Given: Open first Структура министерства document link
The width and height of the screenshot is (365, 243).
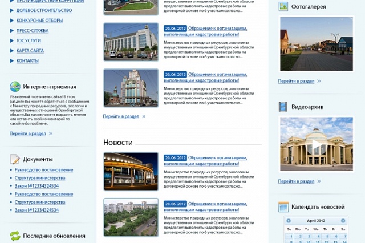Looking at the screenshot, I should point(40,178).
